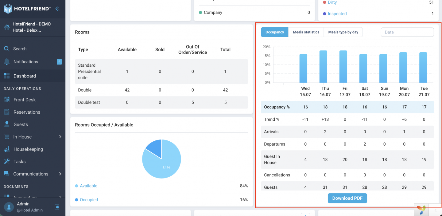Click the Tasks wrench icon

[x=7, y=161]
